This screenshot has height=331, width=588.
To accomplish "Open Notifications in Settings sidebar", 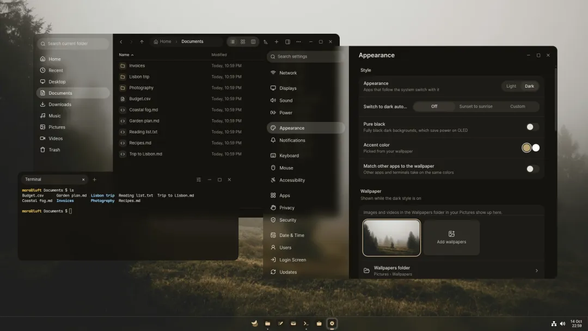I will tap(305, 140).
